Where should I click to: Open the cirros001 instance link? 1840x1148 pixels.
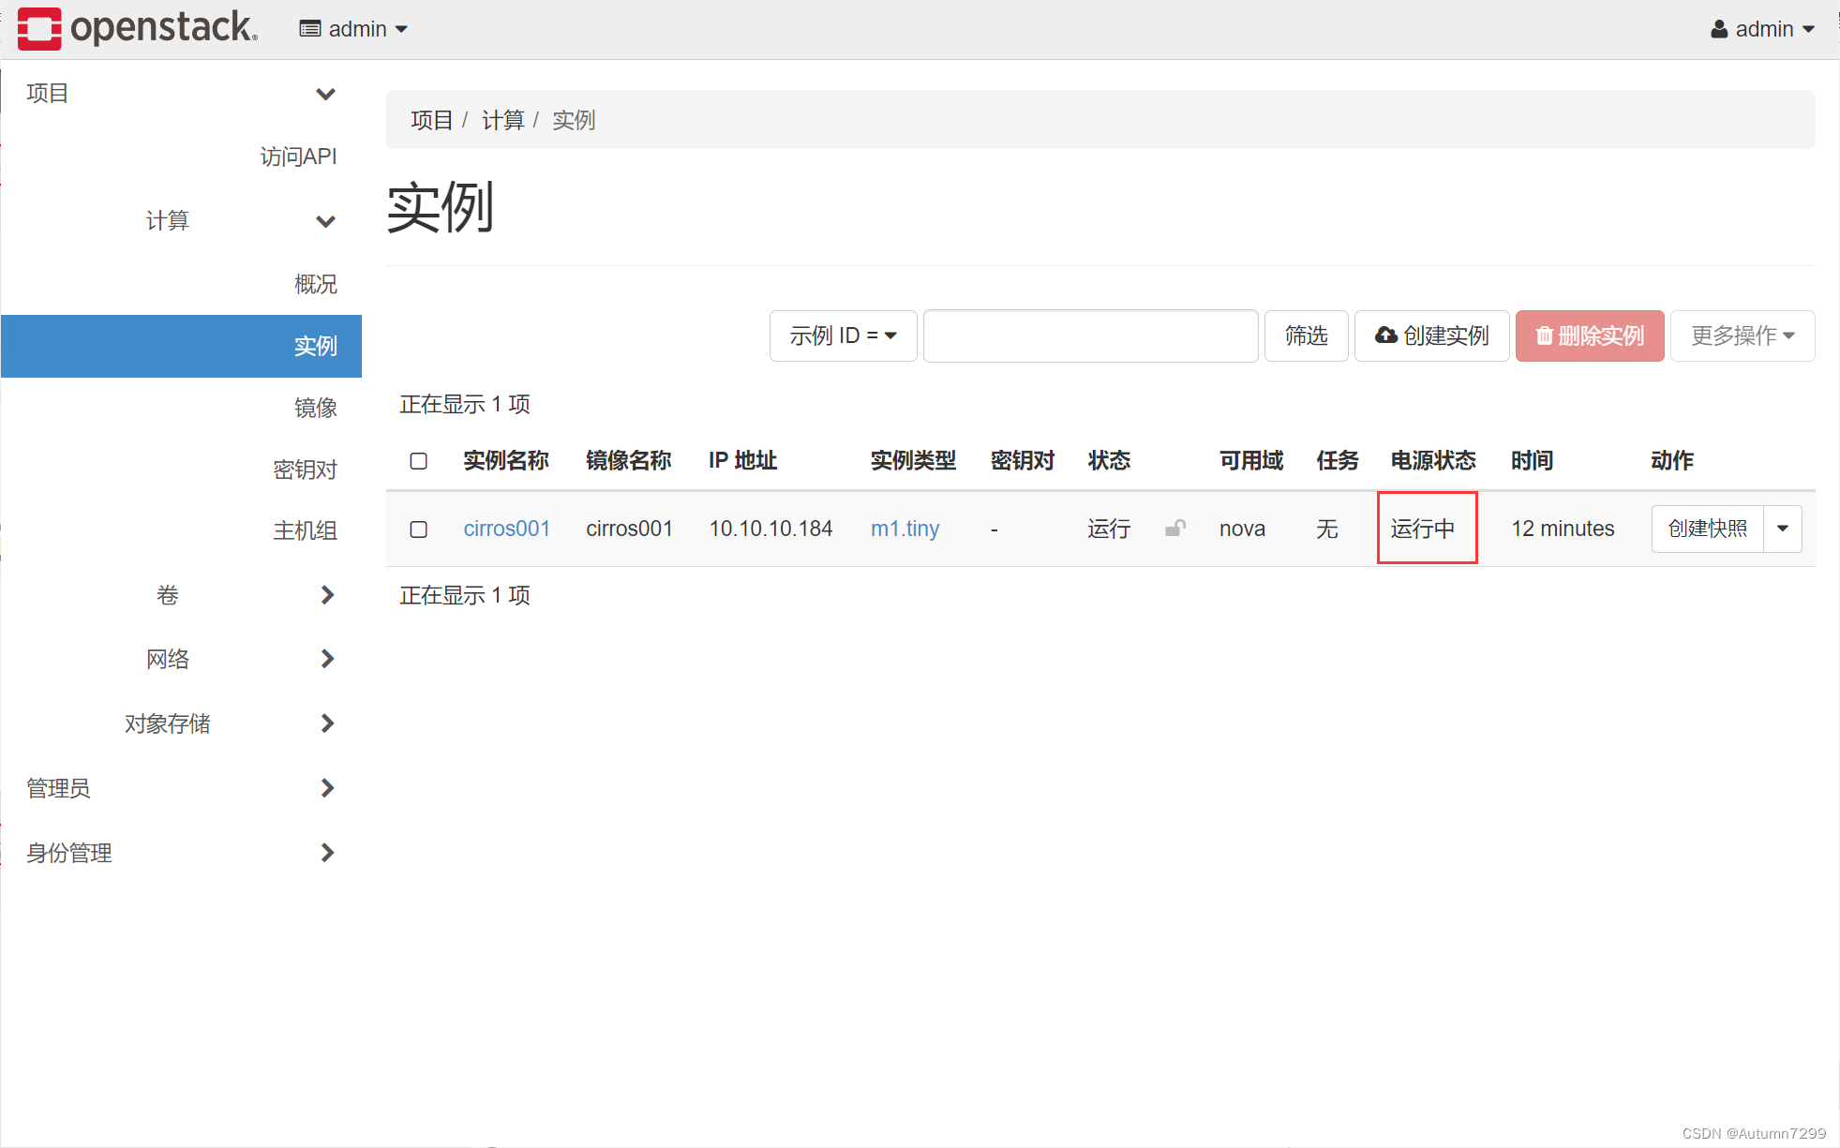[506, 529]
